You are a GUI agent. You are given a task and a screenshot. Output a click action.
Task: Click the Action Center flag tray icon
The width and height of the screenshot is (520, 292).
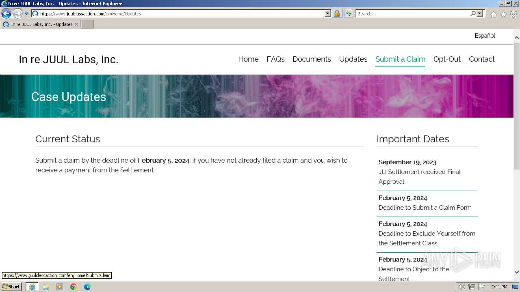tap(481, 287)
